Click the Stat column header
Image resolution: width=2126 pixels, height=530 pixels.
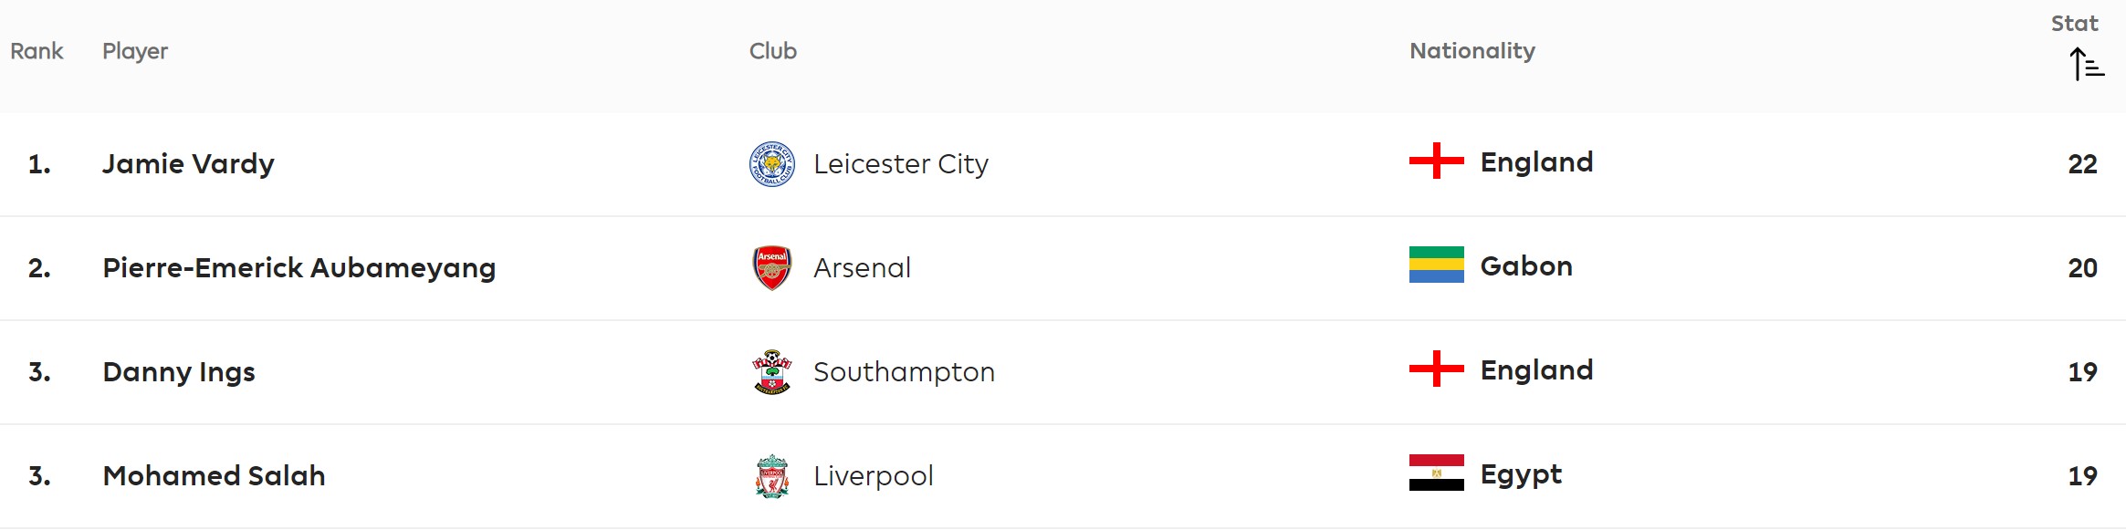click(x=2074, y=24)
